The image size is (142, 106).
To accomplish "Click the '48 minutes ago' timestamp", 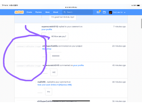I will coord(119,65).
